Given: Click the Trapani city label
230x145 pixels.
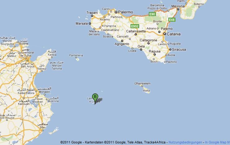Looking at the screenshot, I should (92, 13).
